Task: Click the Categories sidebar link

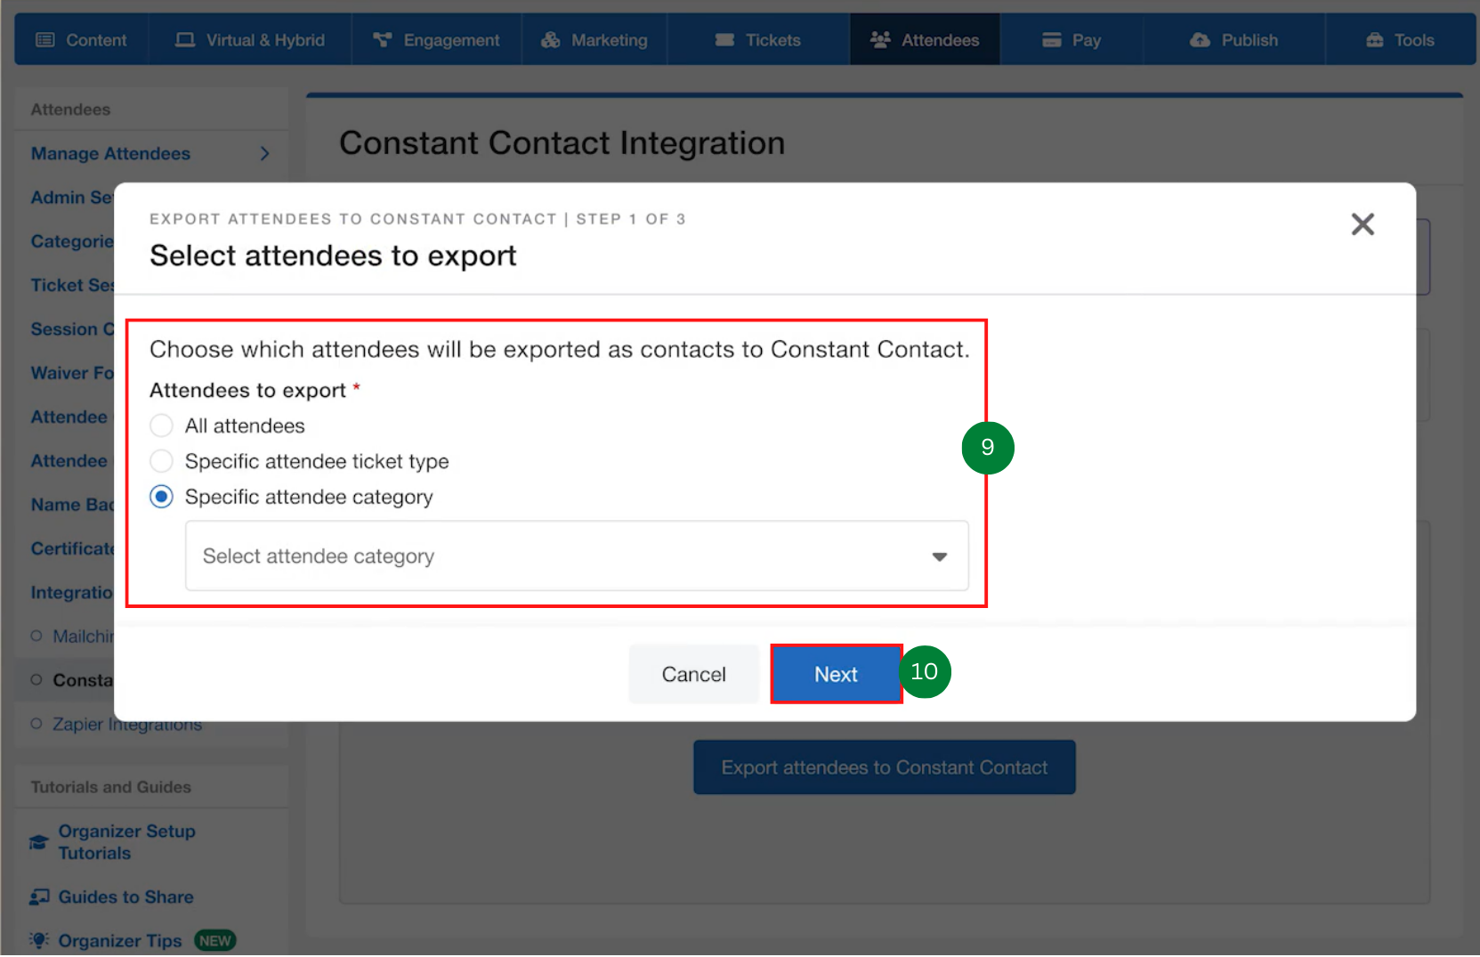Action: point(72,242)
